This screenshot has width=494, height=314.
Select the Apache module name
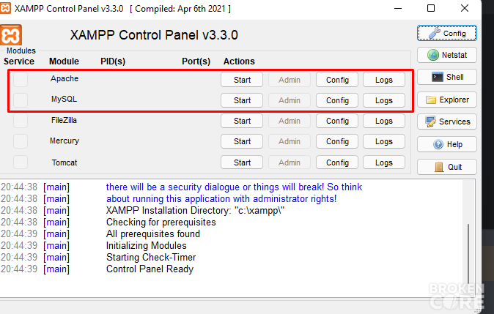click(64, 78)
